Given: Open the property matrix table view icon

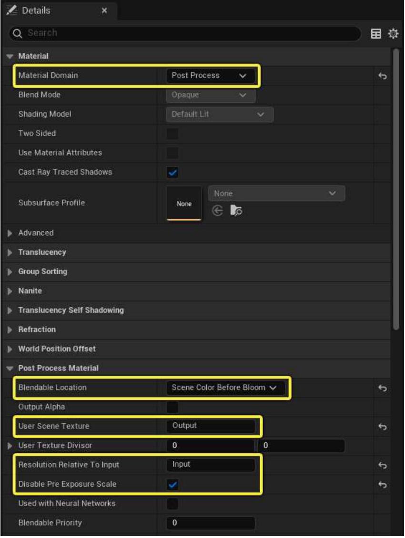Looking at the screenshot, I should [x=376, y=33].
